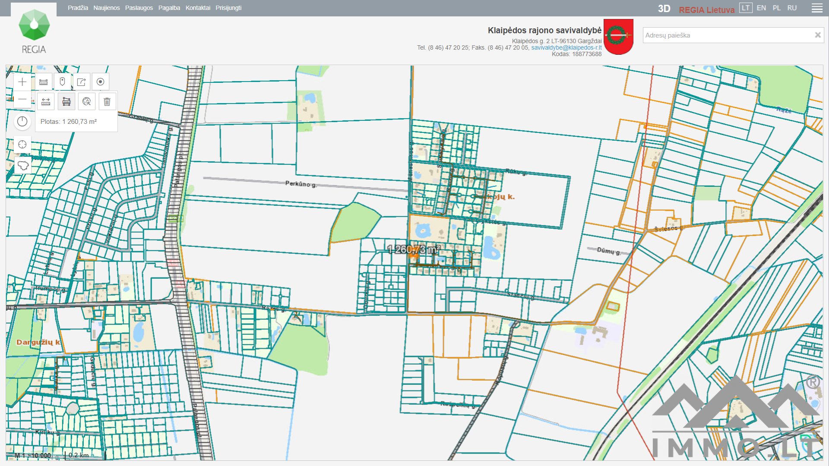Open the hamburger menu
Image resolution: width=829 pixels, height=466 pixels.
(817, 8)
